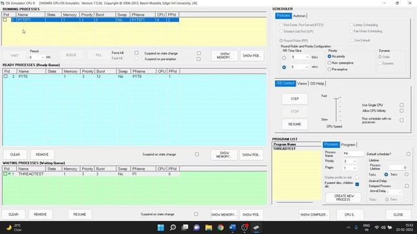Check the box for waiting process THREADTEST

[5, 174]
